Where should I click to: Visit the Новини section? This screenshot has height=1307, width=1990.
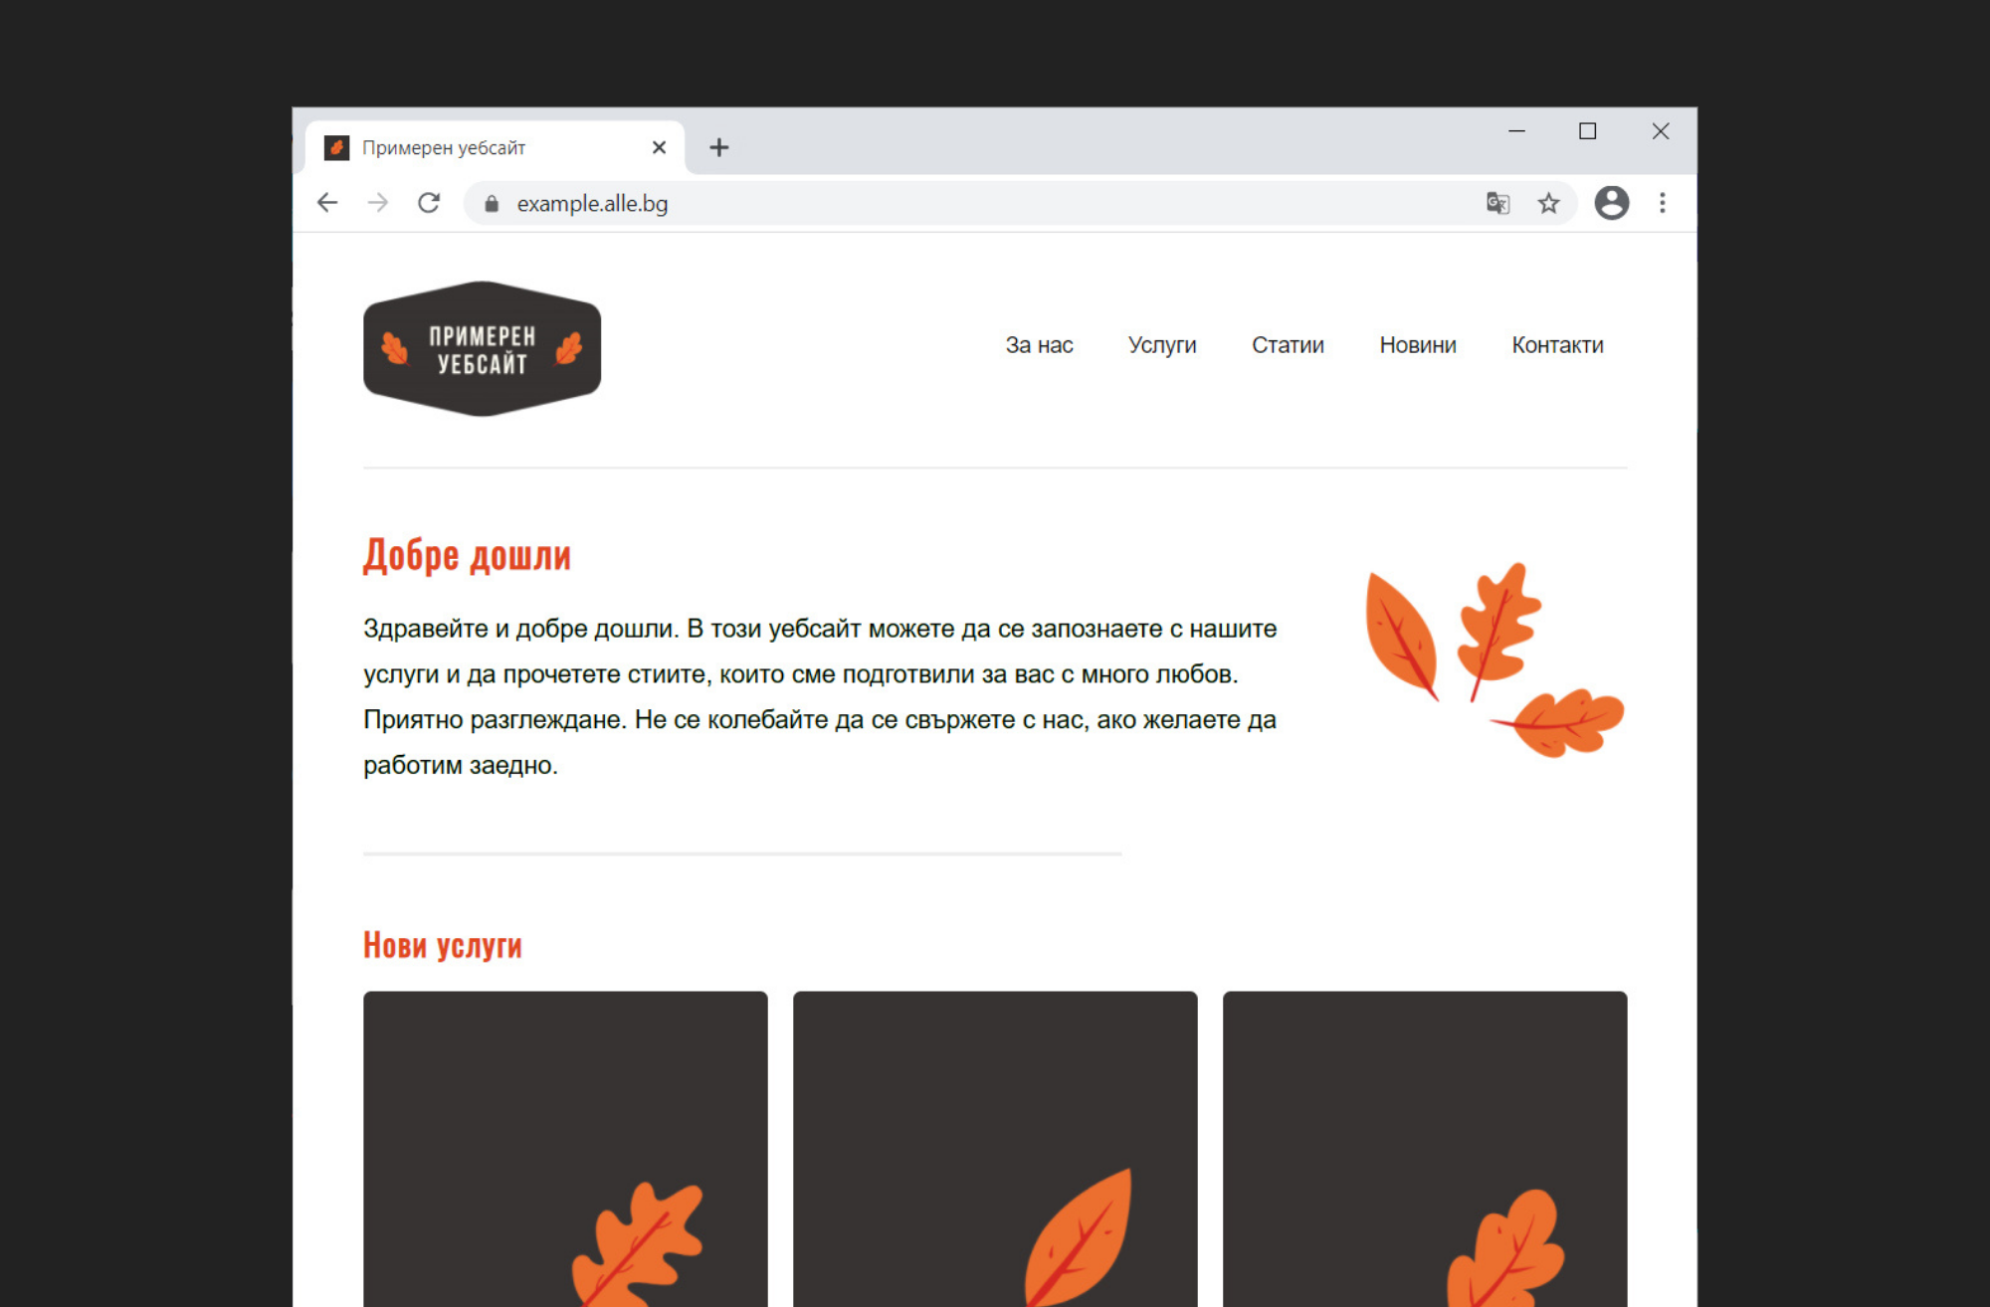click(1418, 345)
